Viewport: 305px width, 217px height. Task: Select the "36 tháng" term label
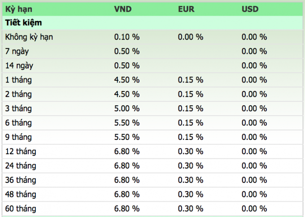21,180
